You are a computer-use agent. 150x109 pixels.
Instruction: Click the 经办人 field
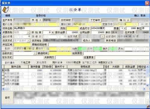tap(98, 40)
